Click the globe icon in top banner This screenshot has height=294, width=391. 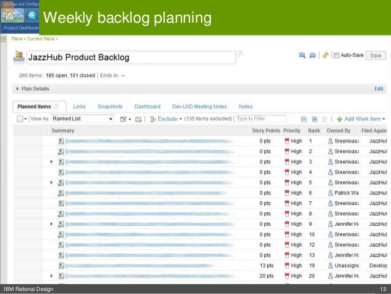pos(32,15)
